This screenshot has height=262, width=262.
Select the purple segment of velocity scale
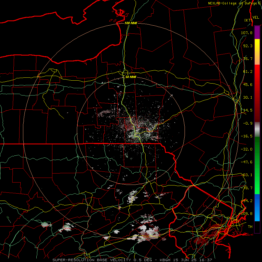pyautogui.click(x=257, y=32)
